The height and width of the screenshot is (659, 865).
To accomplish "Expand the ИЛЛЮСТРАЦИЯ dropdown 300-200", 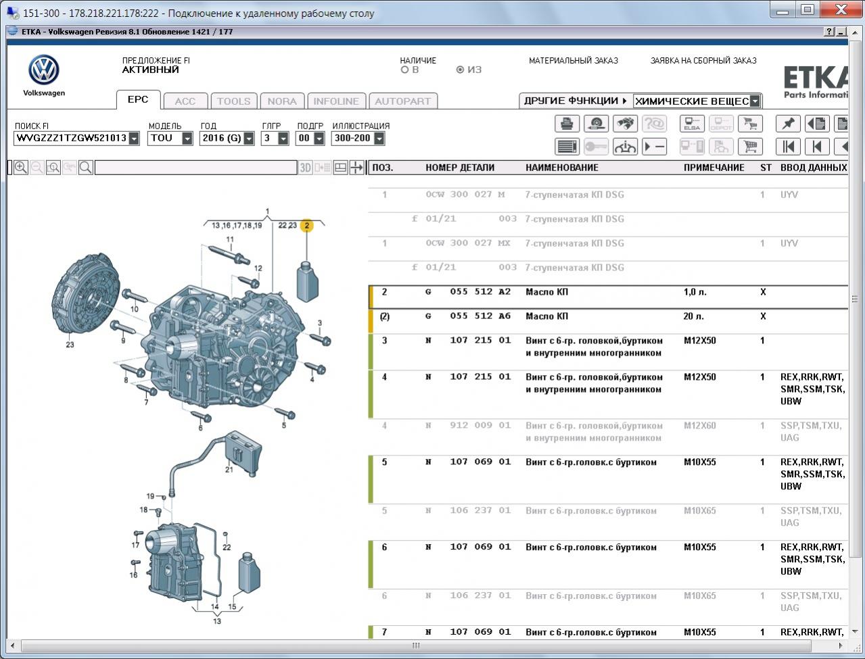I will tap(379, 139).
